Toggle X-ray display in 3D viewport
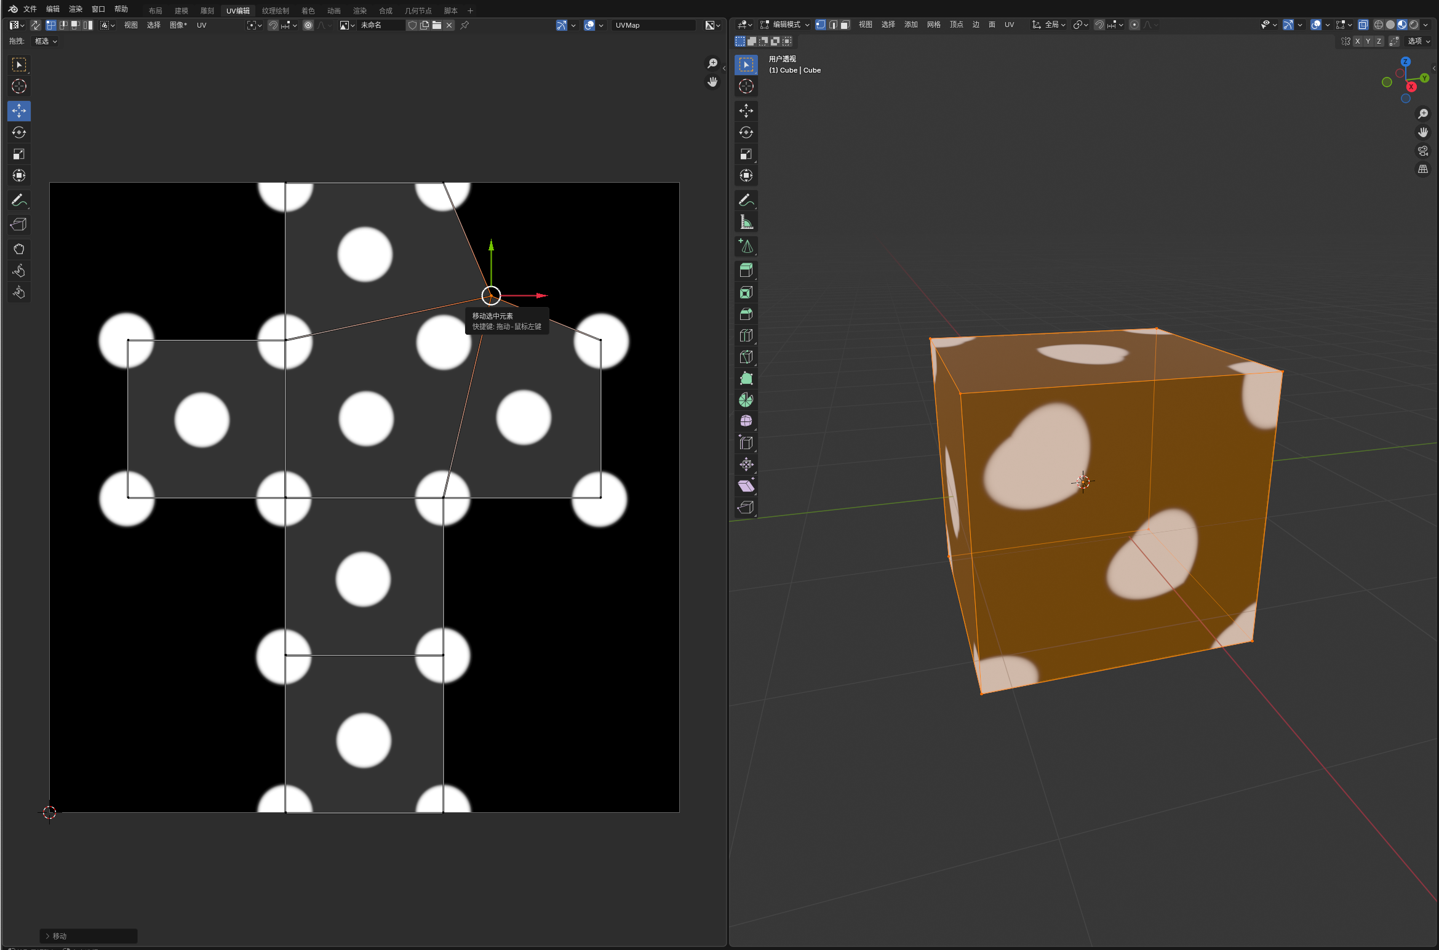 [1363, 25]
